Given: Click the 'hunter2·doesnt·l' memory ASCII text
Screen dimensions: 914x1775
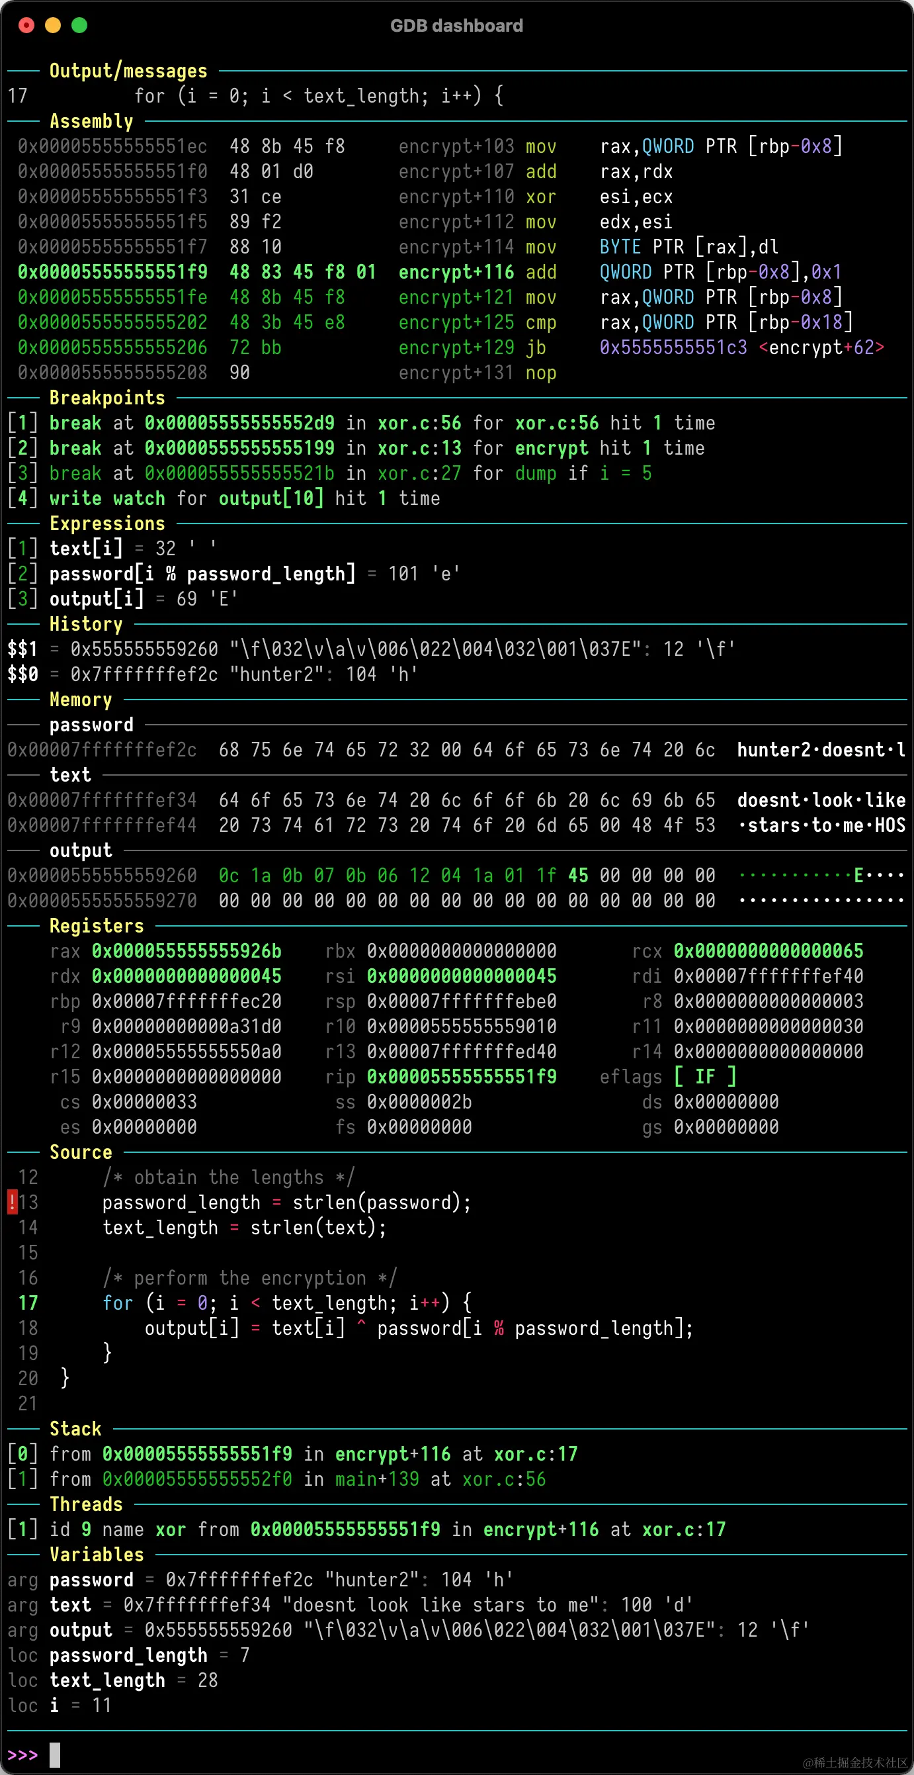Looking at the screenshot, I should pyautogui.click(x=821, y=750).
